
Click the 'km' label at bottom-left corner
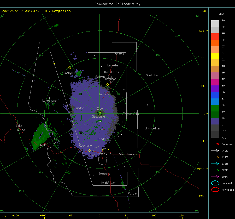(x=4, y=216)
